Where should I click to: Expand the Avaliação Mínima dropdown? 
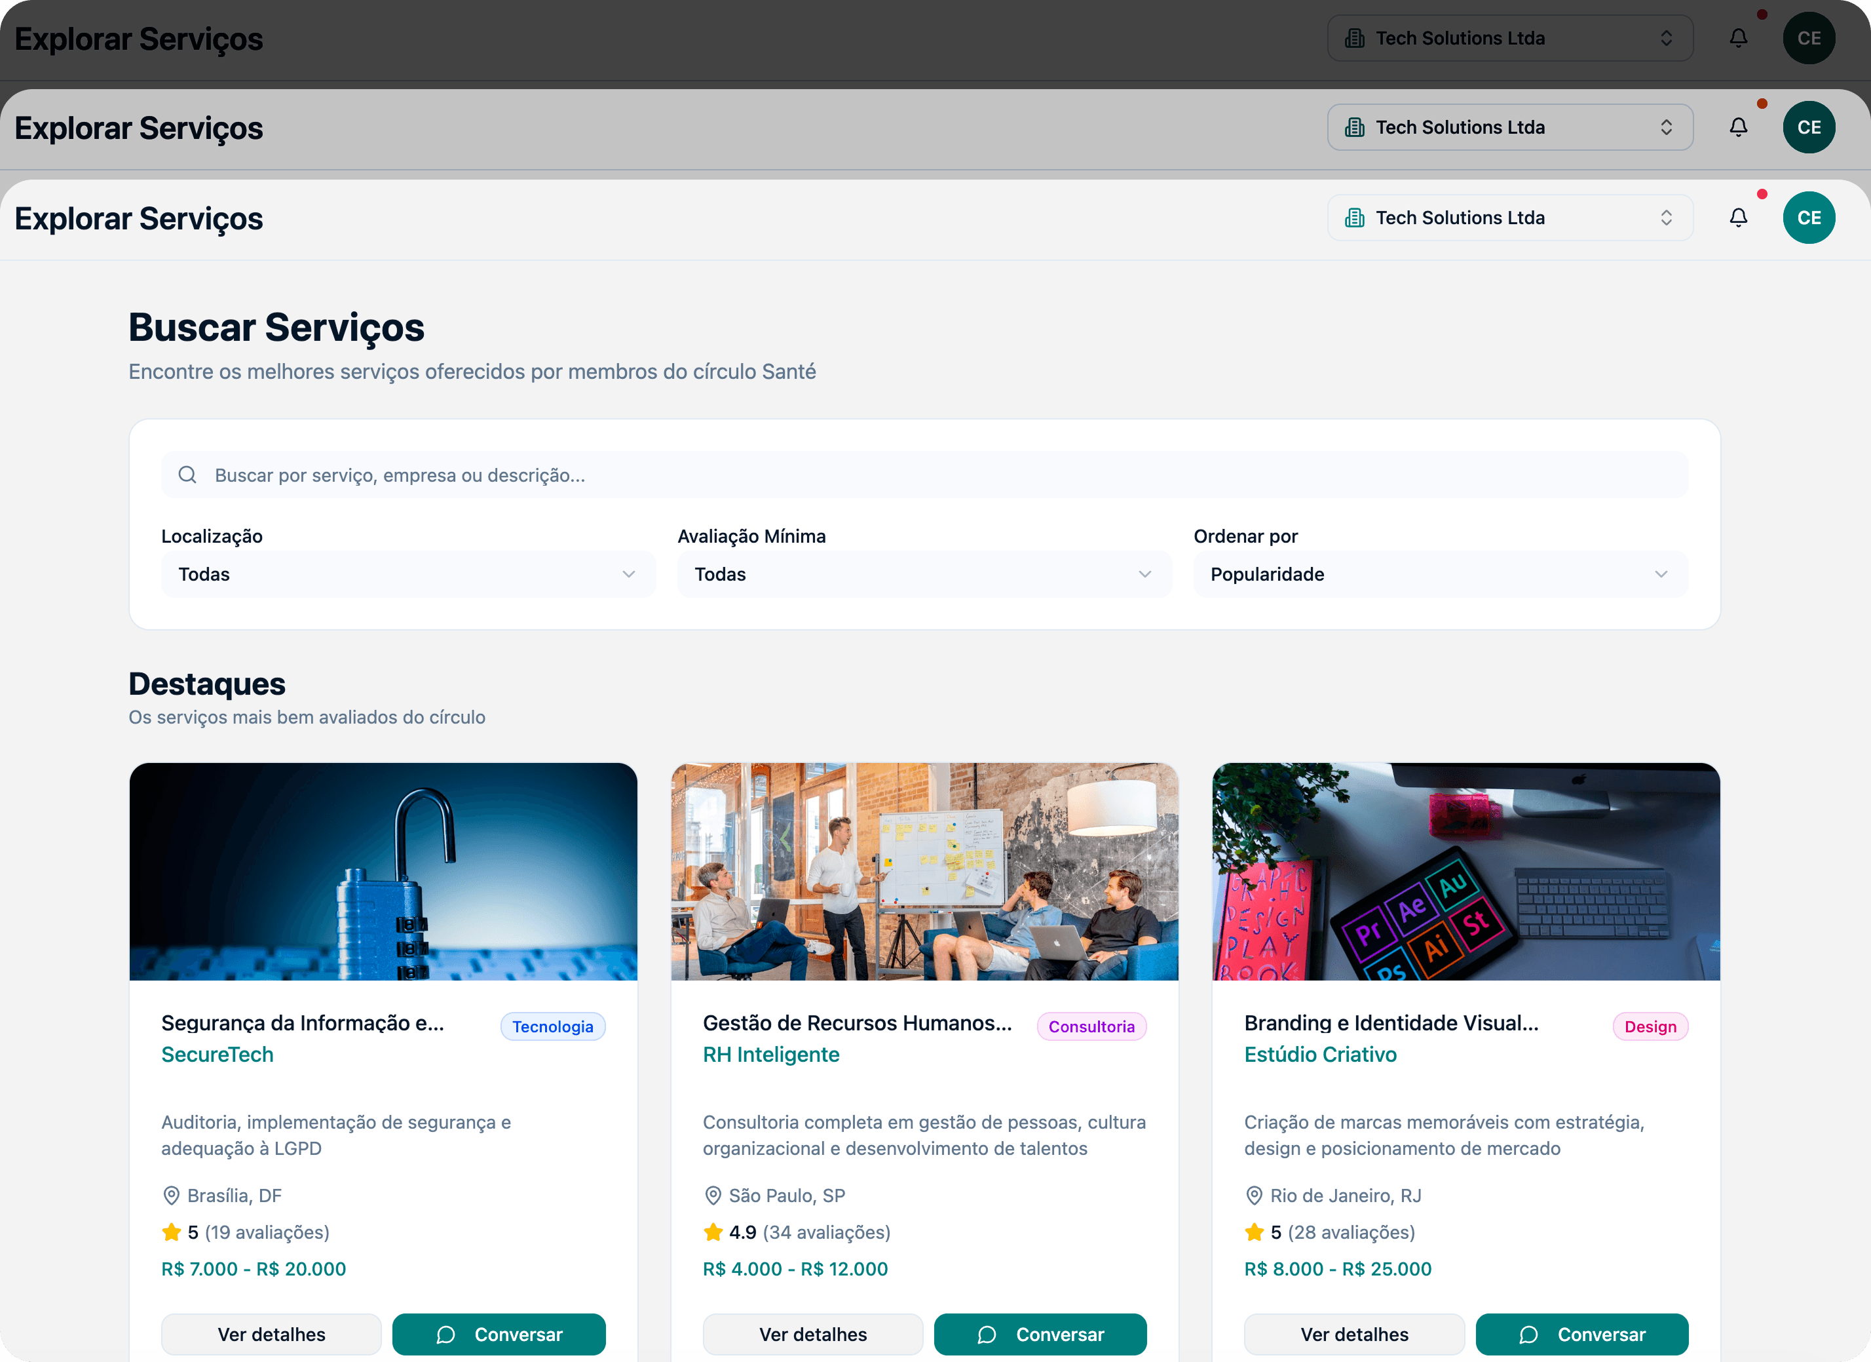click(x=924, y=574)
